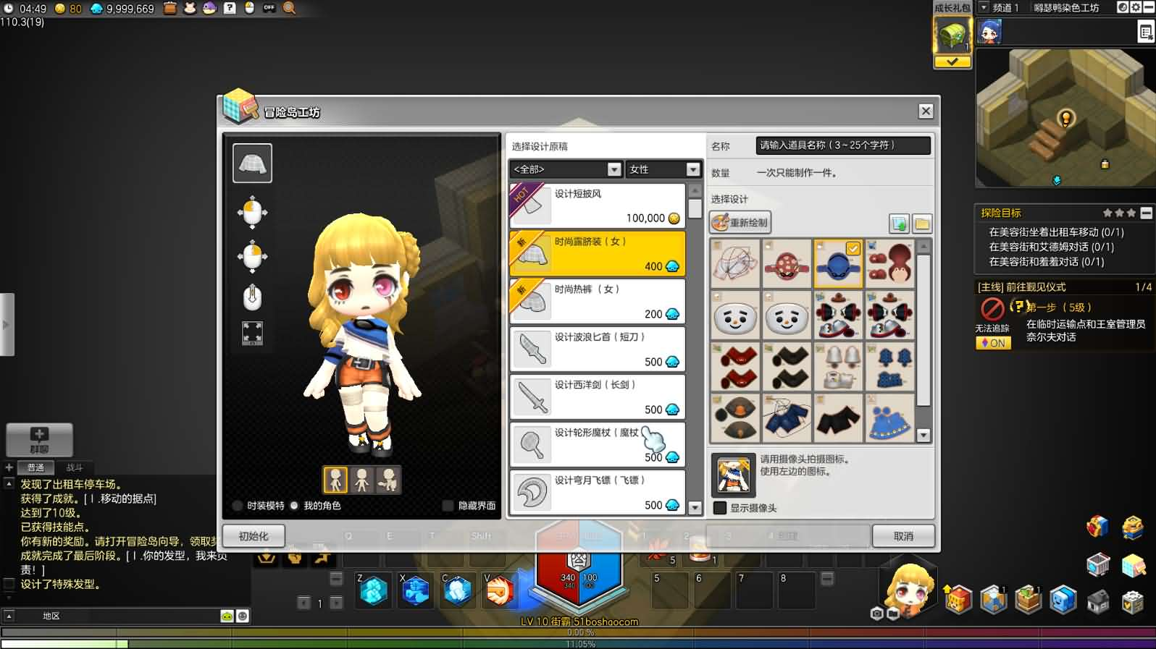Open the growth gift treasure chest
Image resolution: width=1156 pixels, height=649 pixels.
952,35
